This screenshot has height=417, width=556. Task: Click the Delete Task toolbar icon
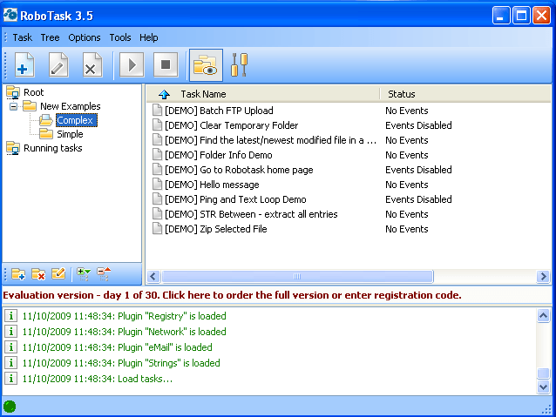pos(92,65)
